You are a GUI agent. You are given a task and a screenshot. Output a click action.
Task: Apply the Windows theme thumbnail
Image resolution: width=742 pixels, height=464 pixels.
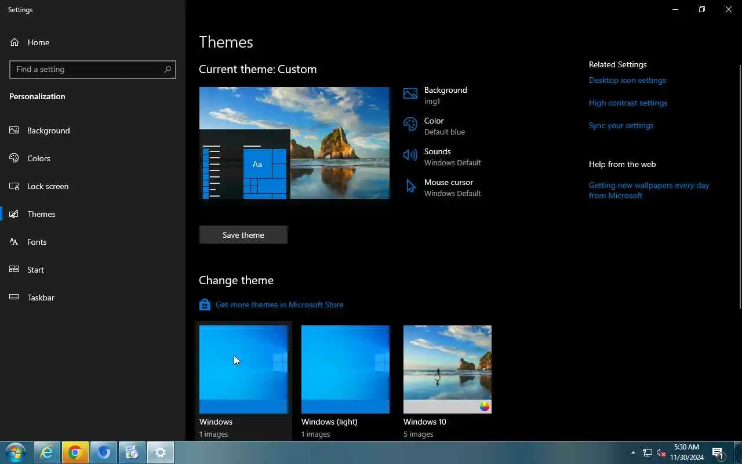click(x=243, y=369)
